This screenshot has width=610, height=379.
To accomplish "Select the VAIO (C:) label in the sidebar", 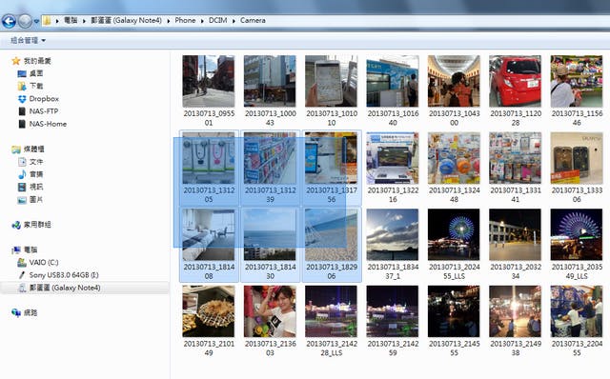I will pos(44,263).
